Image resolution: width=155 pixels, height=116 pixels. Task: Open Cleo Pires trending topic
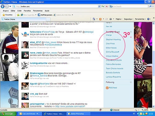[x=110, y=44]
